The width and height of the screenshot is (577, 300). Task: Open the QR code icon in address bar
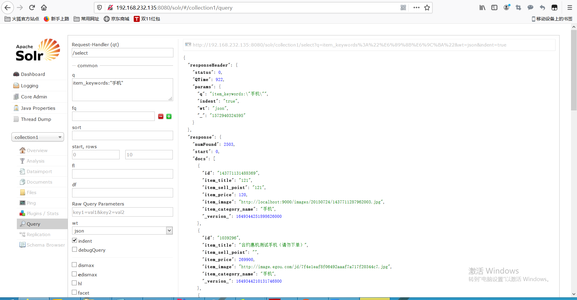pos(403,7)
